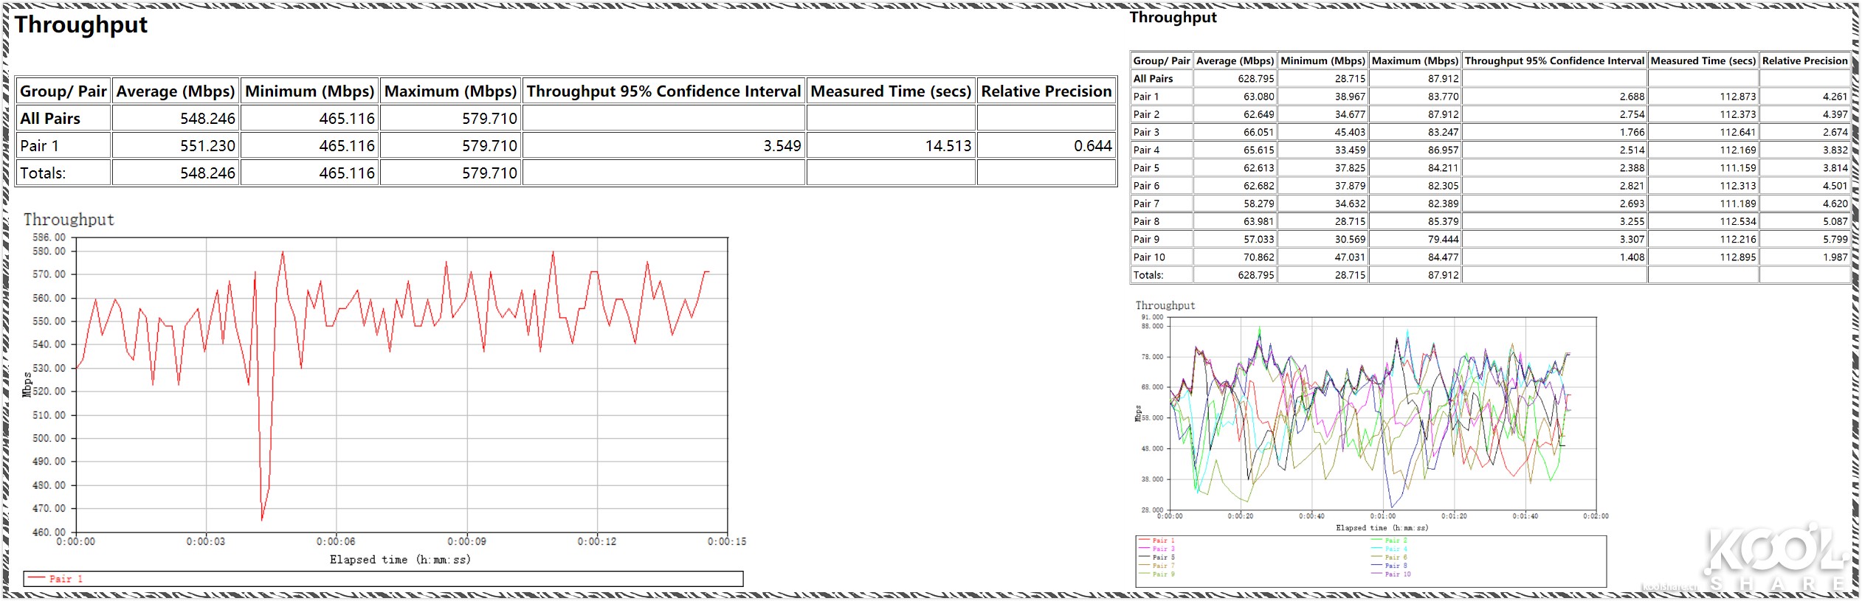Select Pair 1 average value 63.080
This screenshot has height=601, width=1862.
click(1259, 97)
